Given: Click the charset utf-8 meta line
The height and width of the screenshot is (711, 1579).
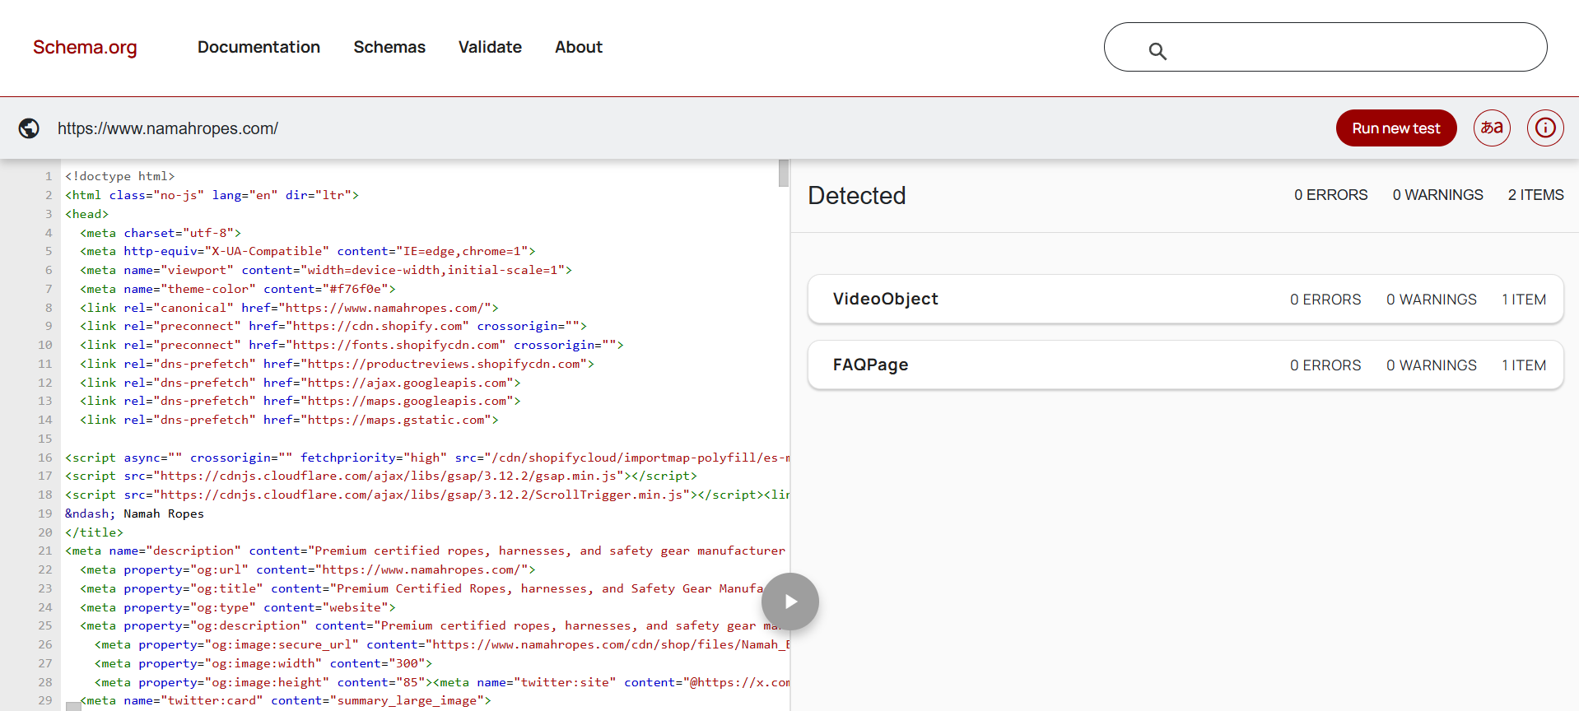Looking at the screenshot, I should 161,233.
